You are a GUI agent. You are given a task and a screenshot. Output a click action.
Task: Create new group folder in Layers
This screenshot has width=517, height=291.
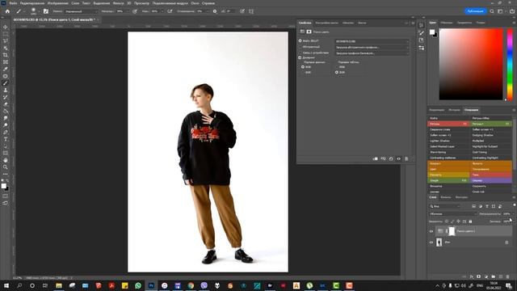[494, 276]
